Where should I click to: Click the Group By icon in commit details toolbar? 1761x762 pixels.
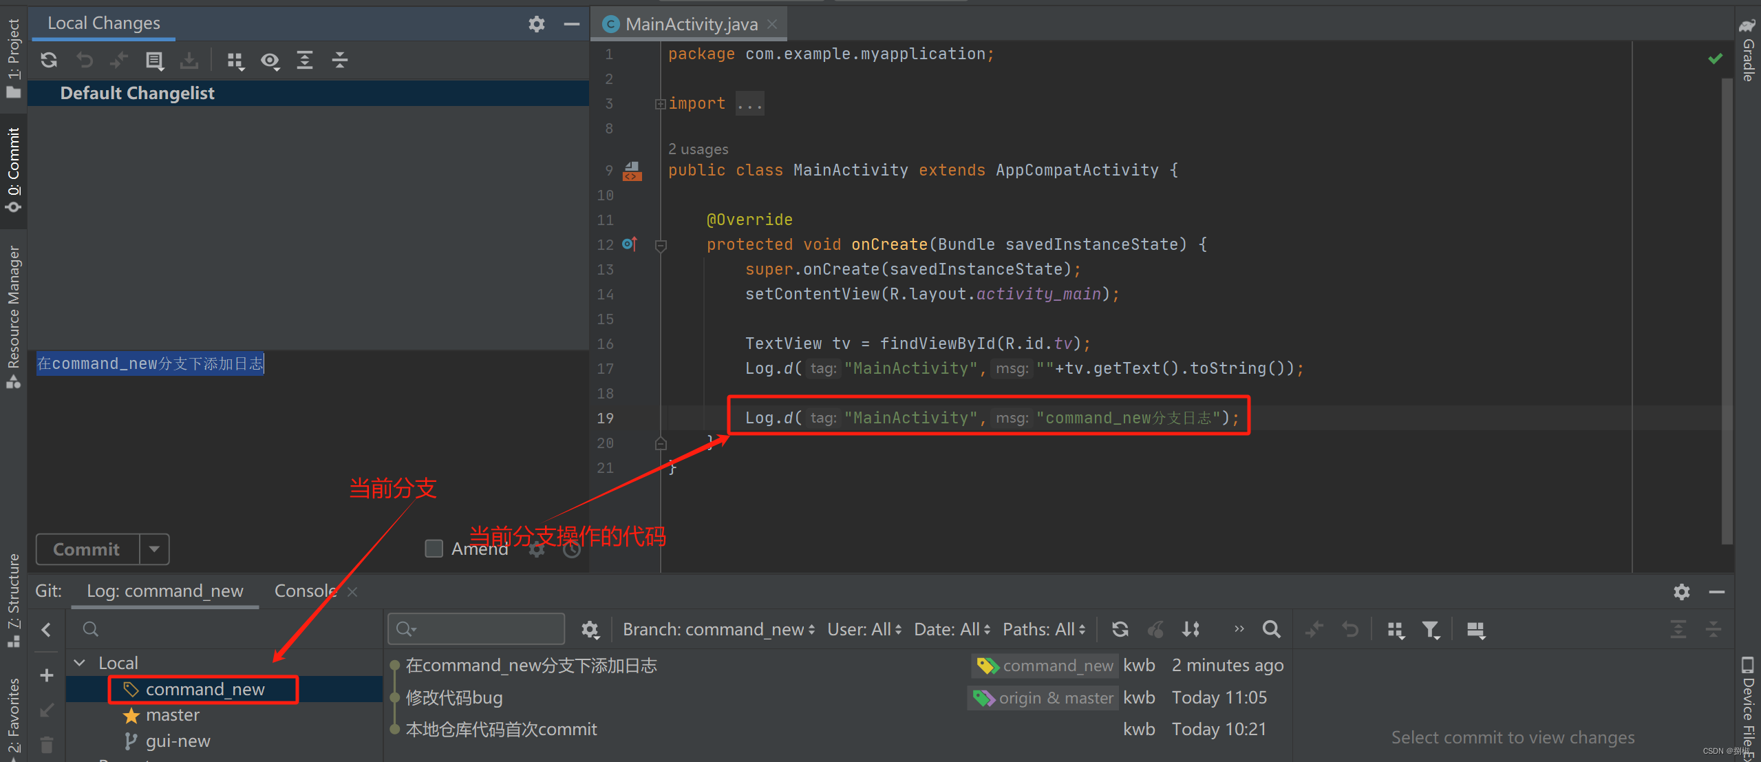[1396, 630]
